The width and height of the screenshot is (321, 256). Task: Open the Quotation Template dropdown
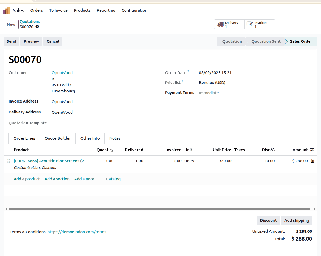coord(69,123)
